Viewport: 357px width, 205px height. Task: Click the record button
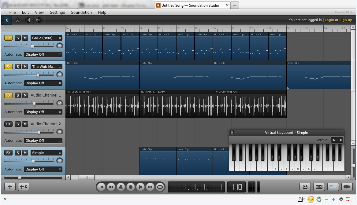coord(130,187)
